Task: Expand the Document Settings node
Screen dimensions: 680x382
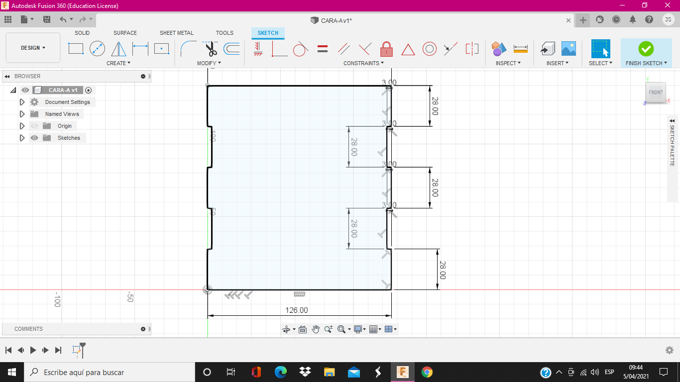Action: pos(22,102)
